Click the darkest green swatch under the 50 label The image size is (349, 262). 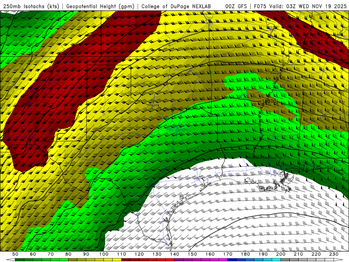click(19, 260)
